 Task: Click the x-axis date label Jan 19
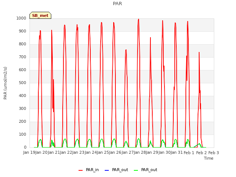(29, 153)
